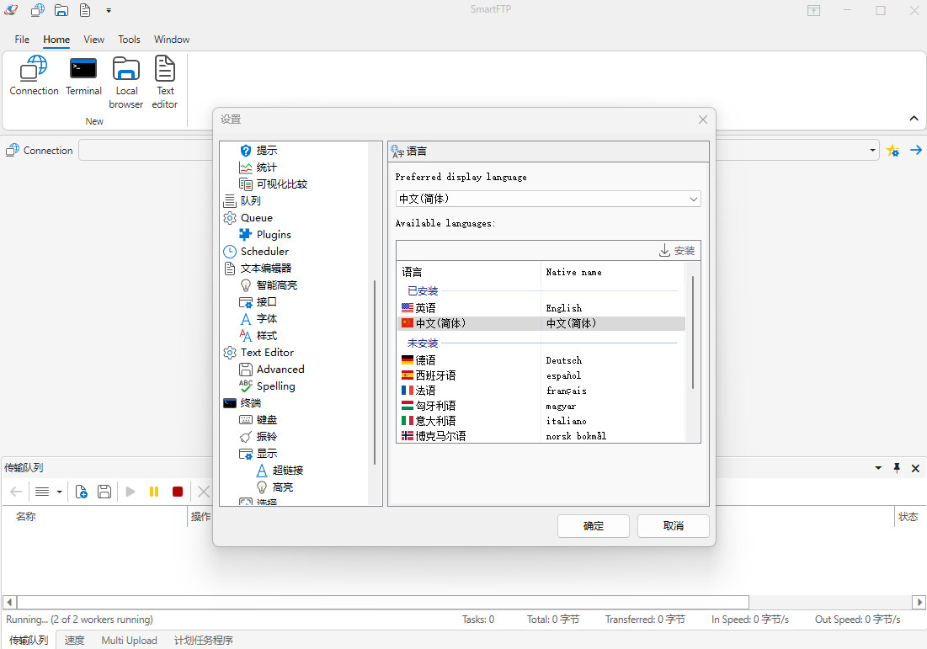The image size is (927, 649).
Task: Select 英语 English in the language list
Action: coord(541,308)
